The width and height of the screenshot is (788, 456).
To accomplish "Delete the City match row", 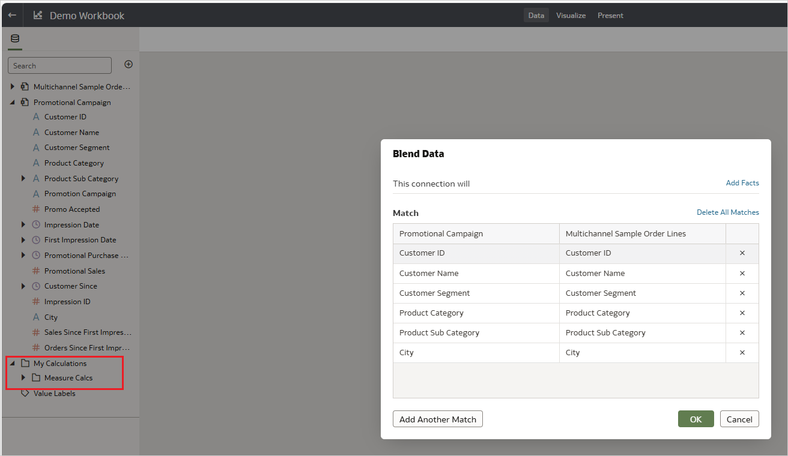I will point(742,352).
